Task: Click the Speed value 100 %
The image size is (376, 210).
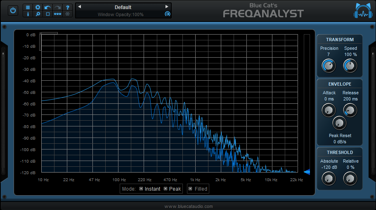Action: click(x=350, y=54)
